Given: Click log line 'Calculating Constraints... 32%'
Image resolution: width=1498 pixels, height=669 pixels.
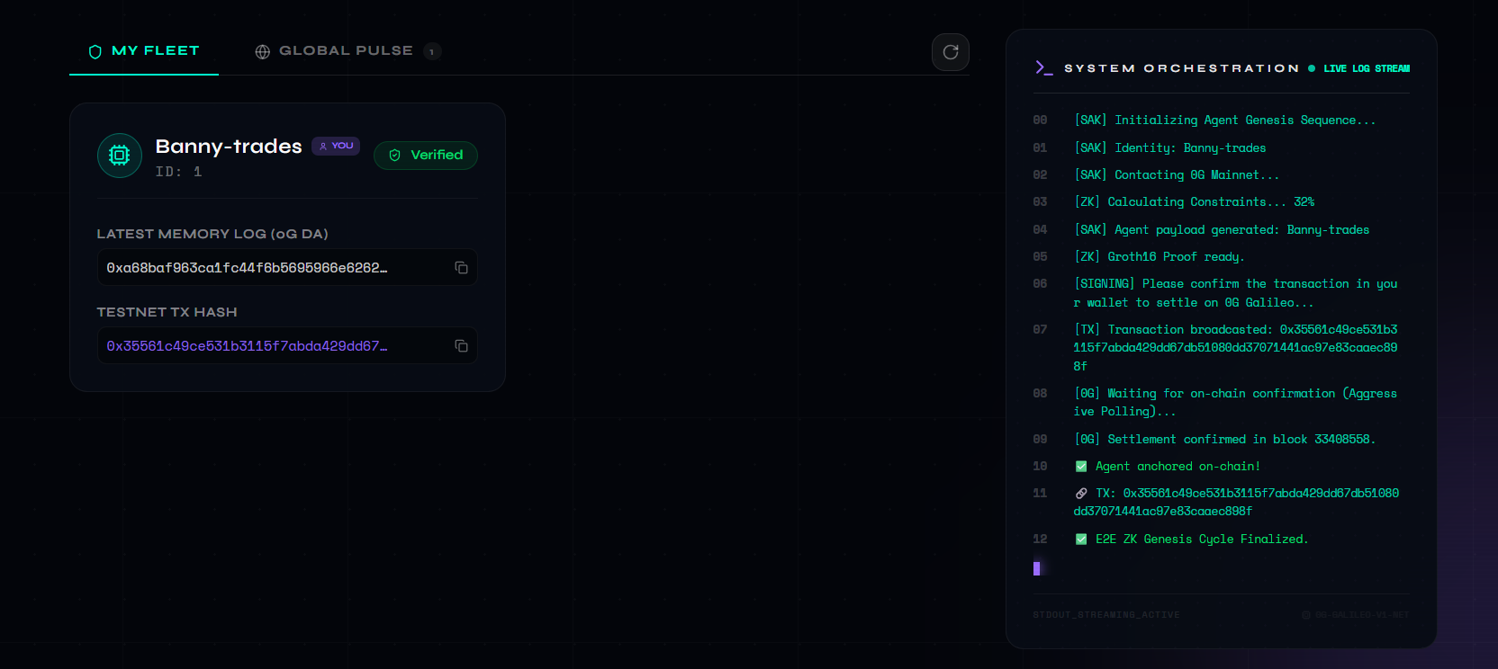Looking at the screenshot, I should (x=1194, y=202).
